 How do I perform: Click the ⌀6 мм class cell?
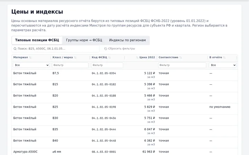[57, 152]
